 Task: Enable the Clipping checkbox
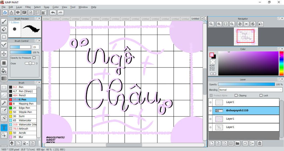(236, 95)
